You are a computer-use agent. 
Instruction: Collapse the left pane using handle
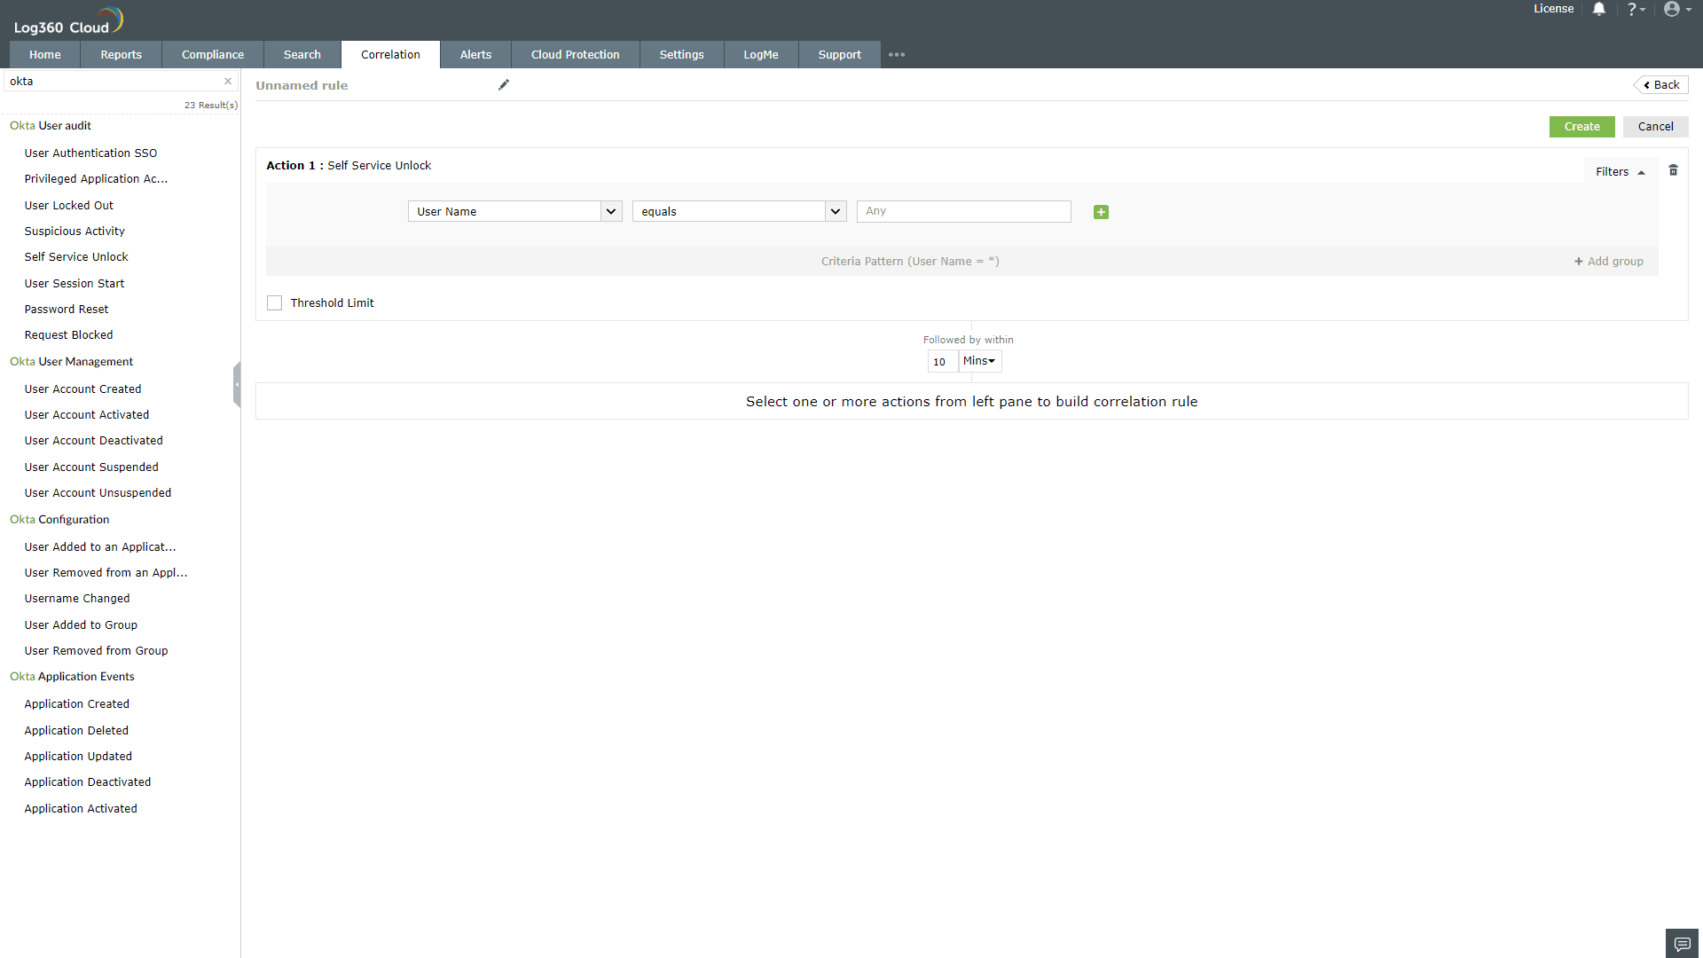[237, 384]
